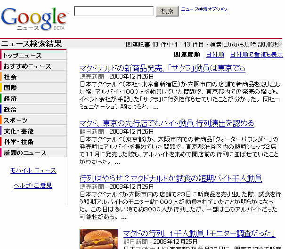Open the 科学・技術 news category
Screen dimensions: 285x249
coord(33,142)
